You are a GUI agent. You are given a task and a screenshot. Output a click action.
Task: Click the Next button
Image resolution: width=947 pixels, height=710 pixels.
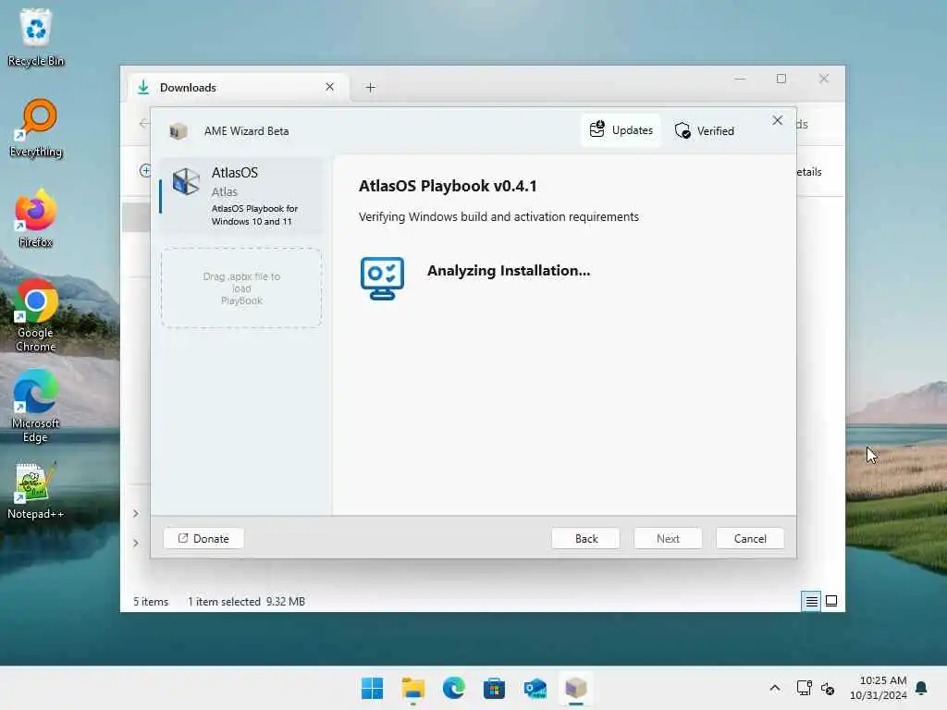[x=668, y=539]
